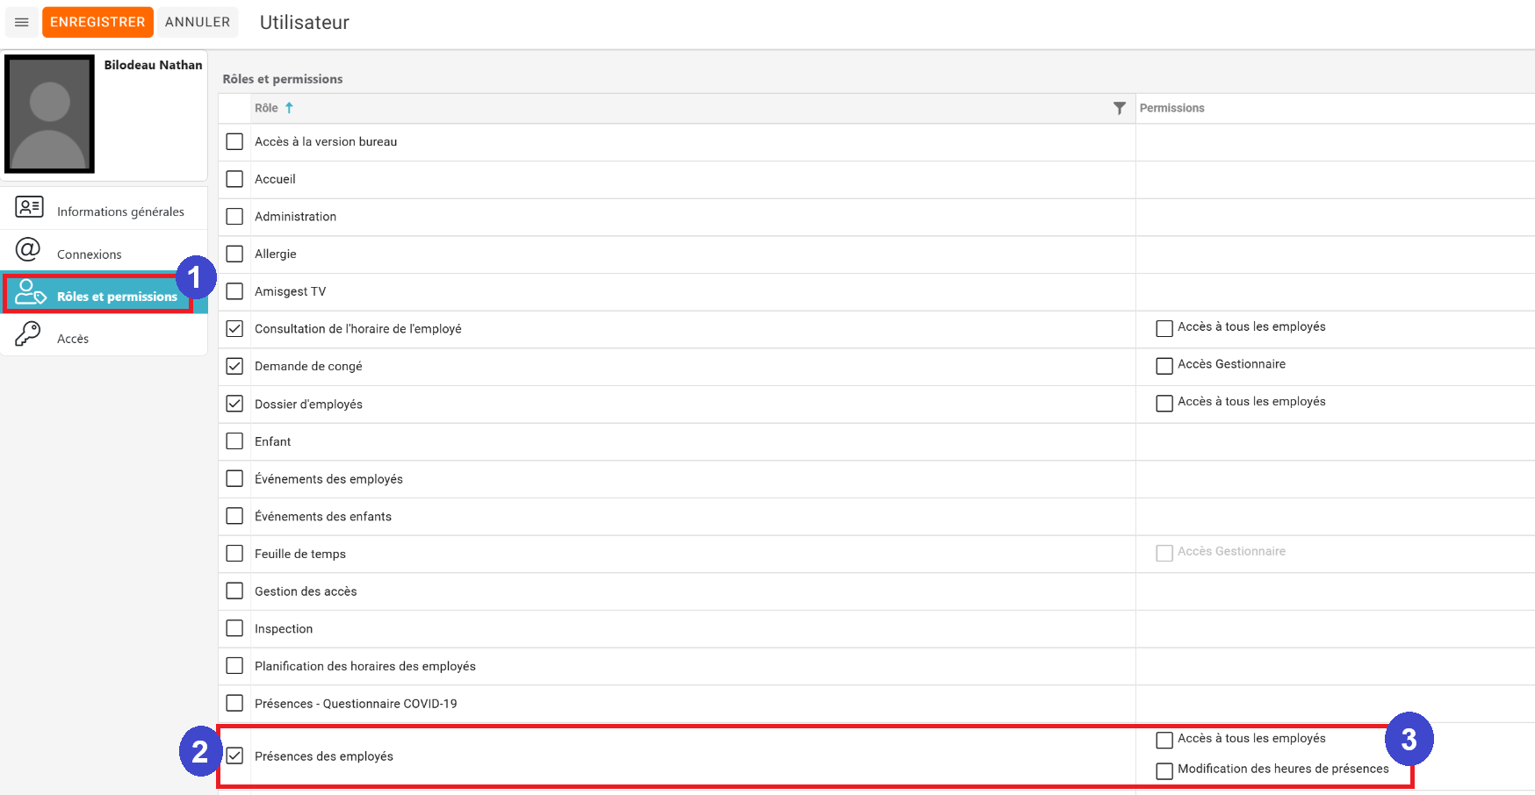Check Accès Gestionnaire for Demande de congé
This screenshot has height=795, width=1535.
(x=1164, y=366)
